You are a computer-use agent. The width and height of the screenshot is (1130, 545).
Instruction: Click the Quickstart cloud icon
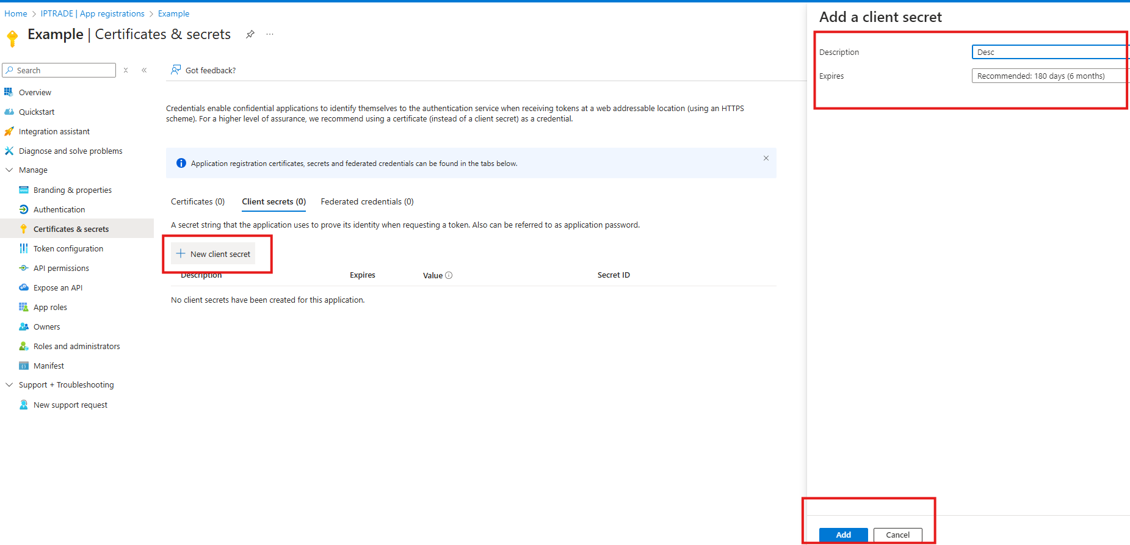tap(9, 112)
